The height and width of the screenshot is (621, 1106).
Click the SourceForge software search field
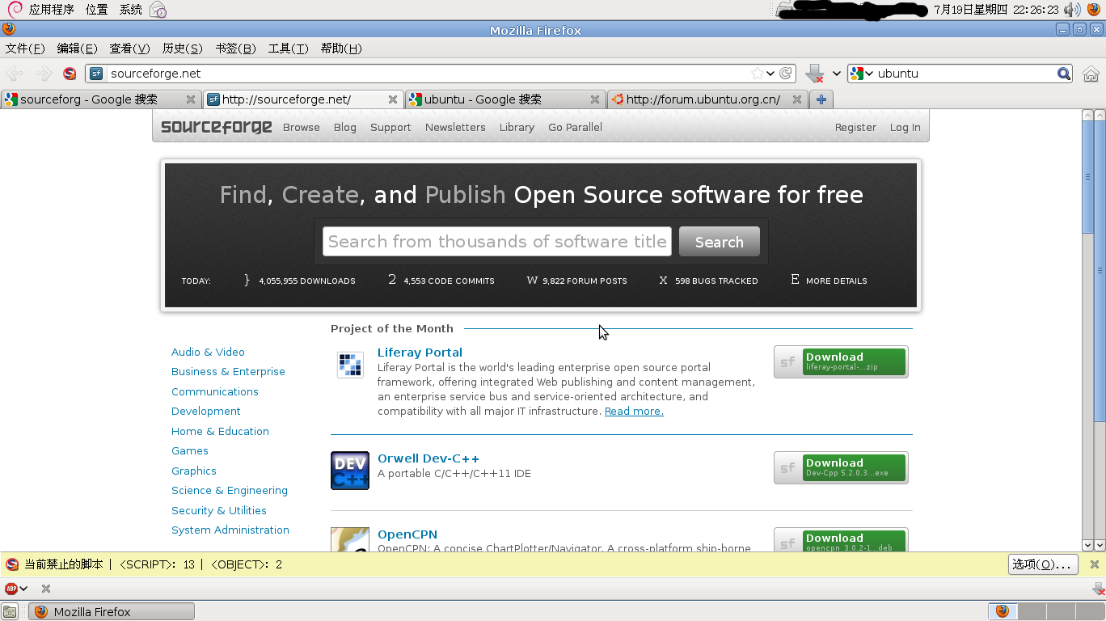click(x=496, y=242)
